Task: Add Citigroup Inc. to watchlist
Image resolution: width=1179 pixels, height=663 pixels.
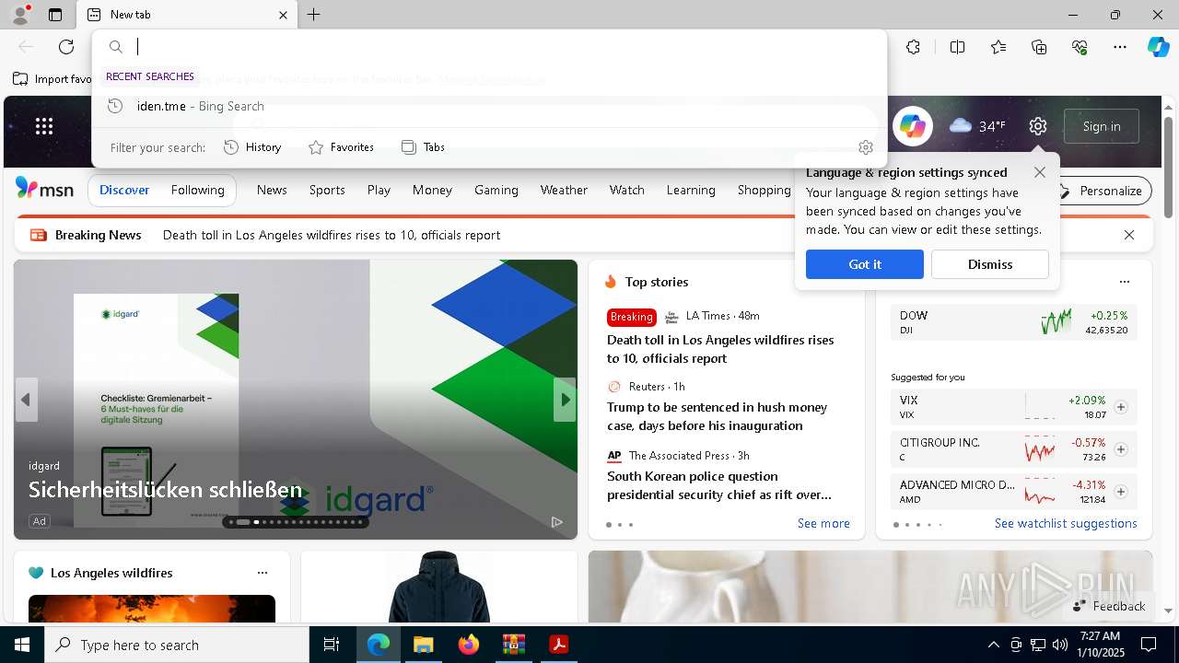Action: click(x=1121, y=449)
